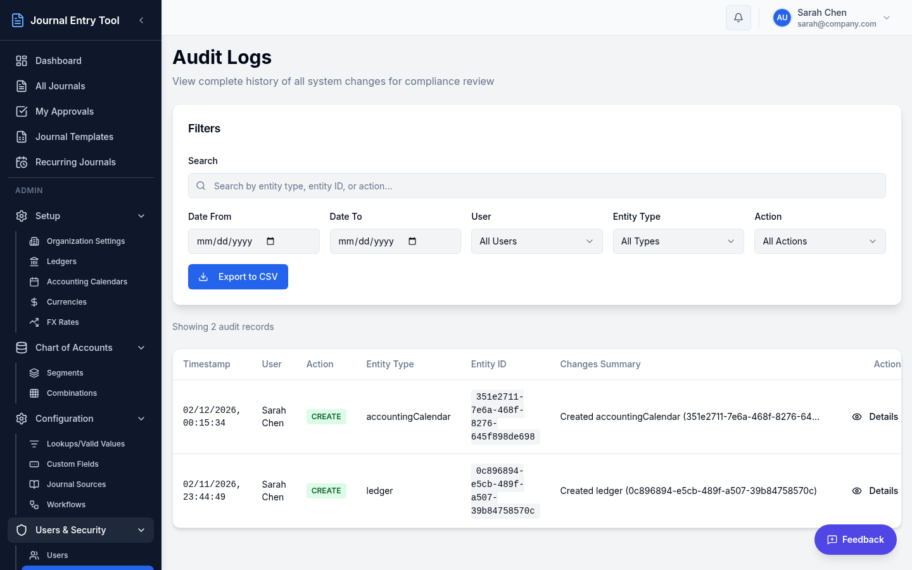The image size is (912, 570).
Task: Click the Workflows icon
Action: pos(34,505)
